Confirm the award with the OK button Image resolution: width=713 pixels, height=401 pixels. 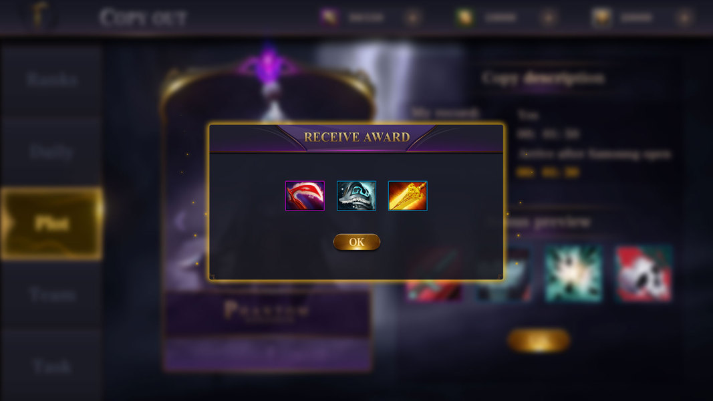(x=357, y=242)
